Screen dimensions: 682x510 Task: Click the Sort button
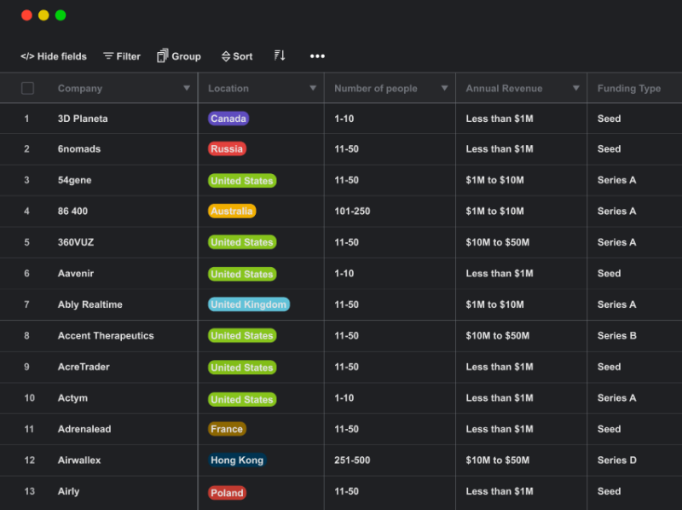point(237,56)
